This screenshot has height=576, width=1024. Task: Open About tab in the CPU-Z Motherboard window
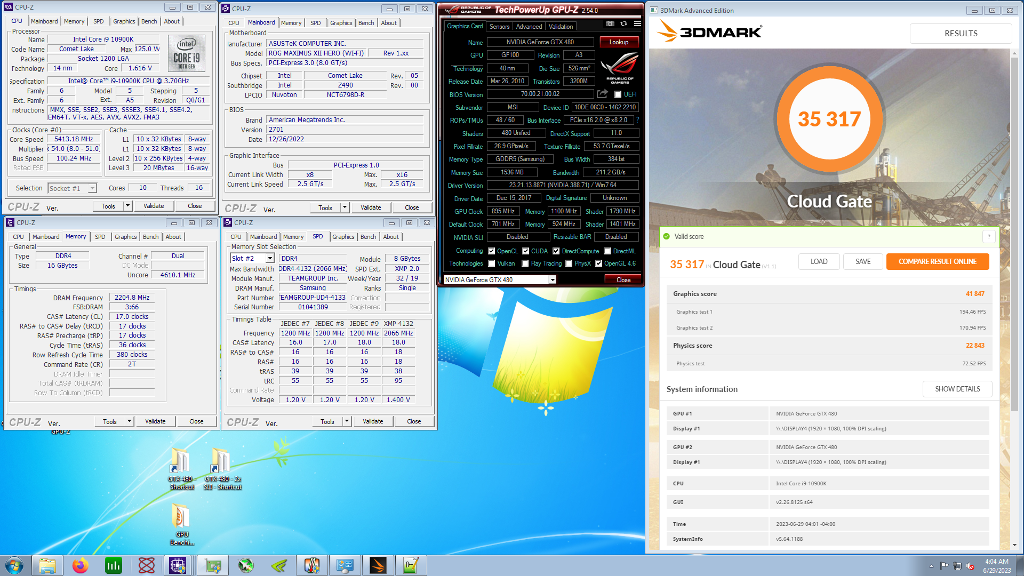(389, 23)
